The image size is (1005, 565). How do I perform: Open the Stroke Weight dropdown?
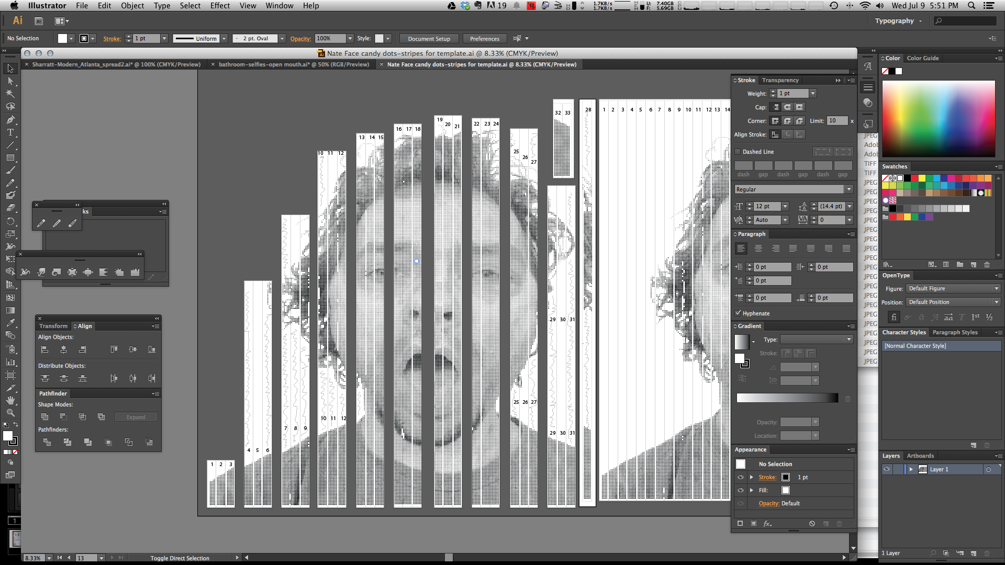tap(812, 93)
